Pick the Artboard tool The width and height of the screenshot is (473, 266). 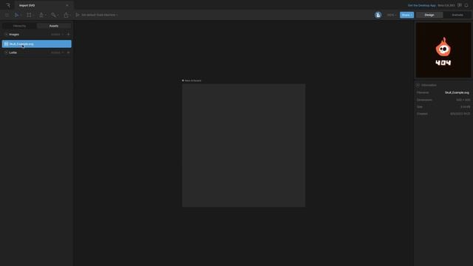coord(29,15)
